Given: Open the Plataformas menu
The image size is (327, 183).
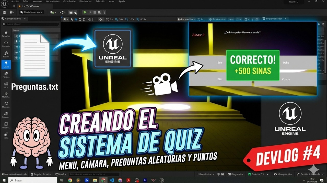Looking at the screenshot, I should pyautogui.click(x=85, y=1).
